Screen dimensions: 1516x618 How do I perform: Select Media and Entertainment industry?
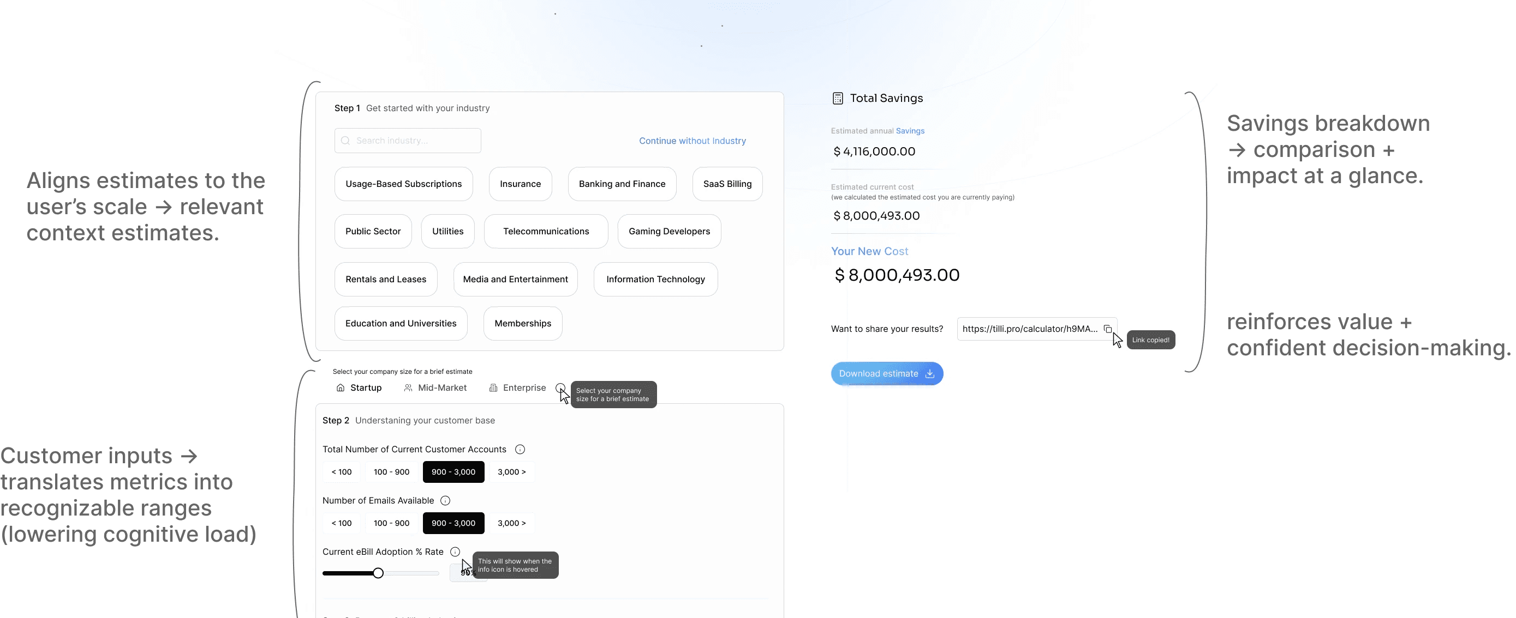tap(515, 279)
